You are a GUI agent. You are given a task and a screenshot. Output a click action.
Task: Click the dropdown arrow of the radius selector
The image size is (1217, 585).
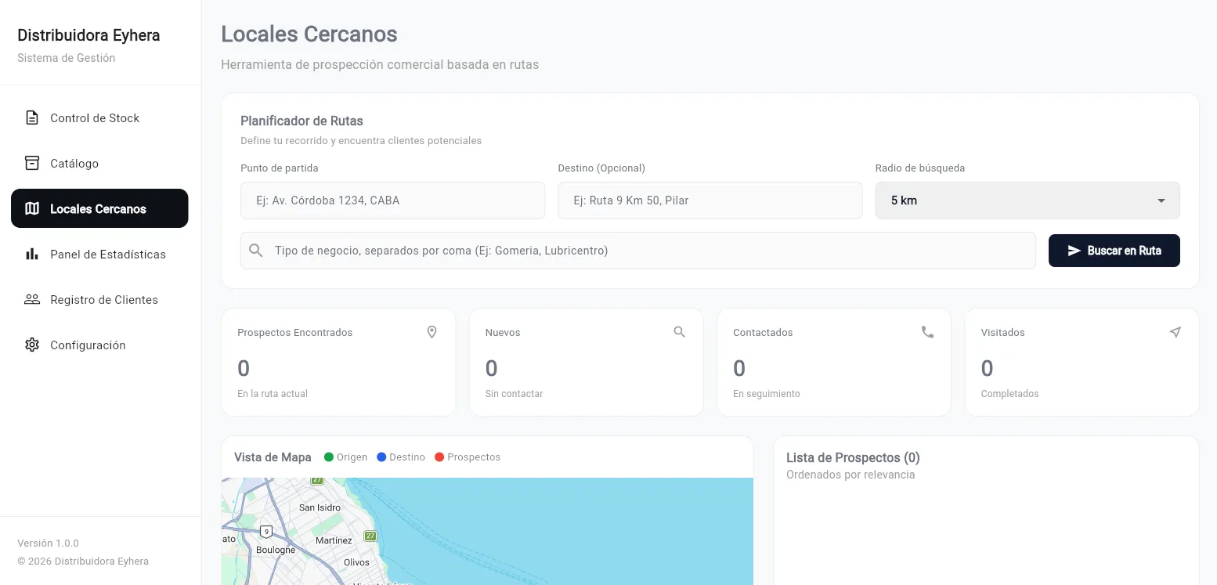pos(1161,200)
